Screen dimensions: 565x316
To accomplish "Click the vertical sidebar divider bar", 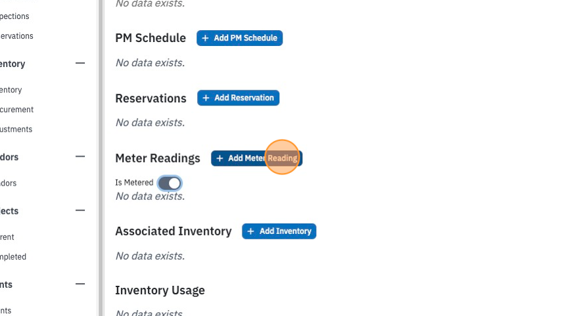I will tap(101, 158).
